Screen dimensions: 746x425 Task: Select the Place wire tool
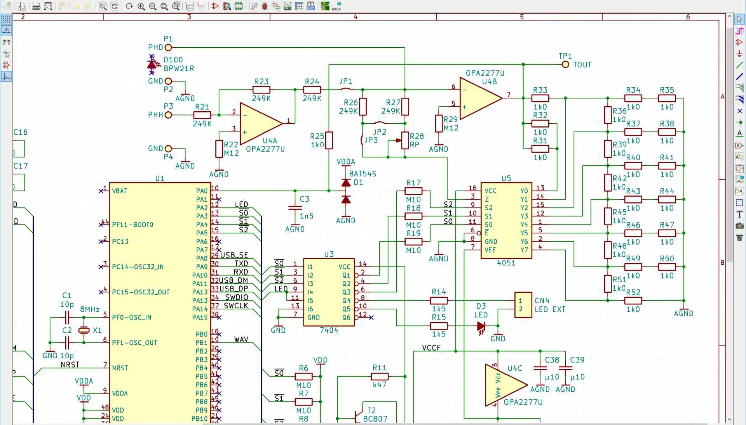[739, 65]
